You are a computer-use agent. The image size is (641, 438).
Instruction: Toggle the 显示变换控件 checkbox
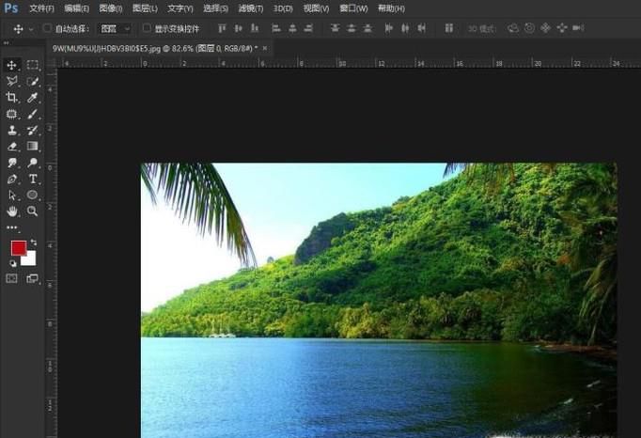point(147,29)
